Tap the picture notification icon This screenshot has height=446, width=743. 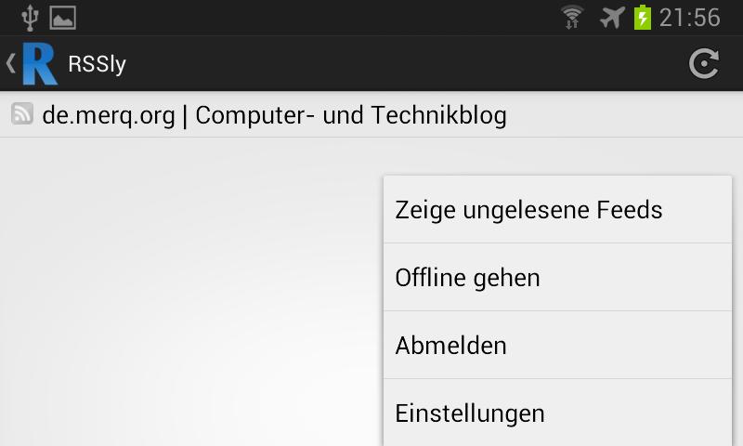pos(62,17)
